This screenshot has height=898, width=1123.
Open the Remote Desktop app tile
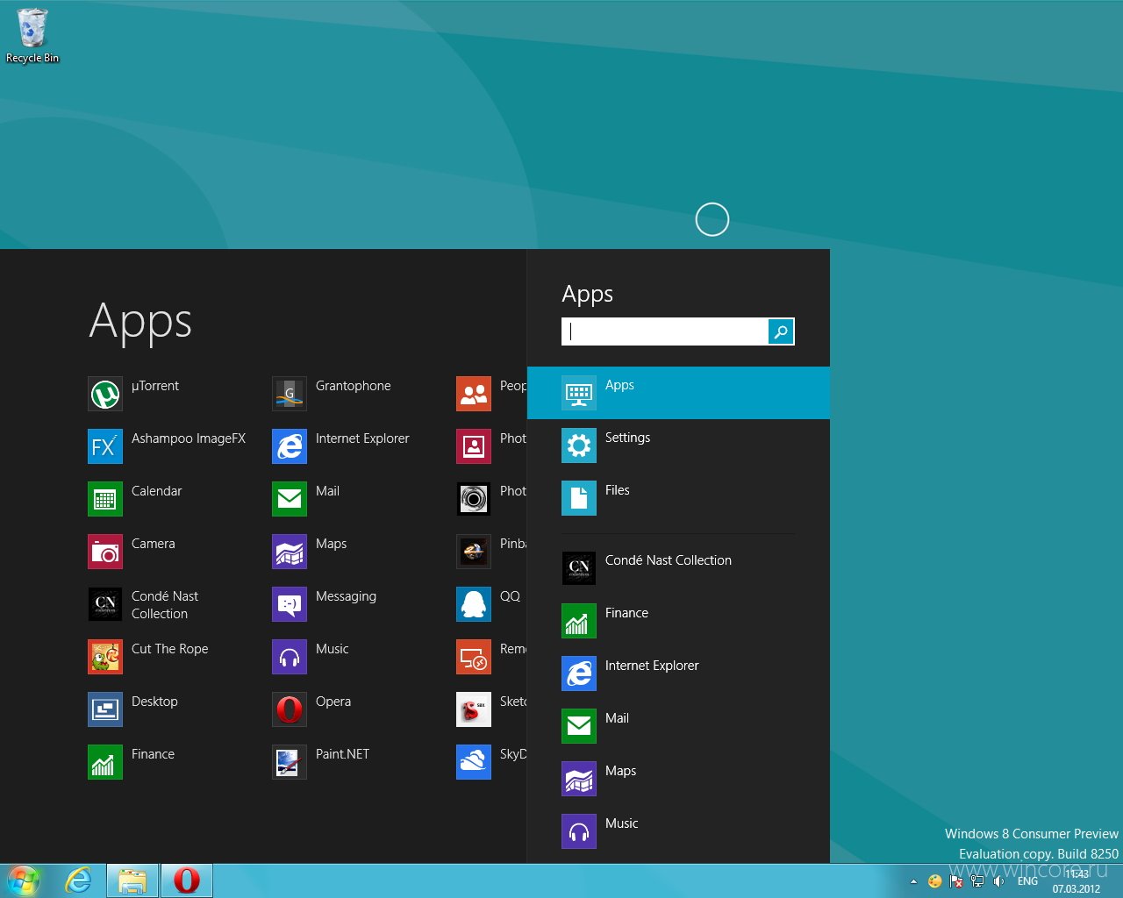[x=474, y=657]
